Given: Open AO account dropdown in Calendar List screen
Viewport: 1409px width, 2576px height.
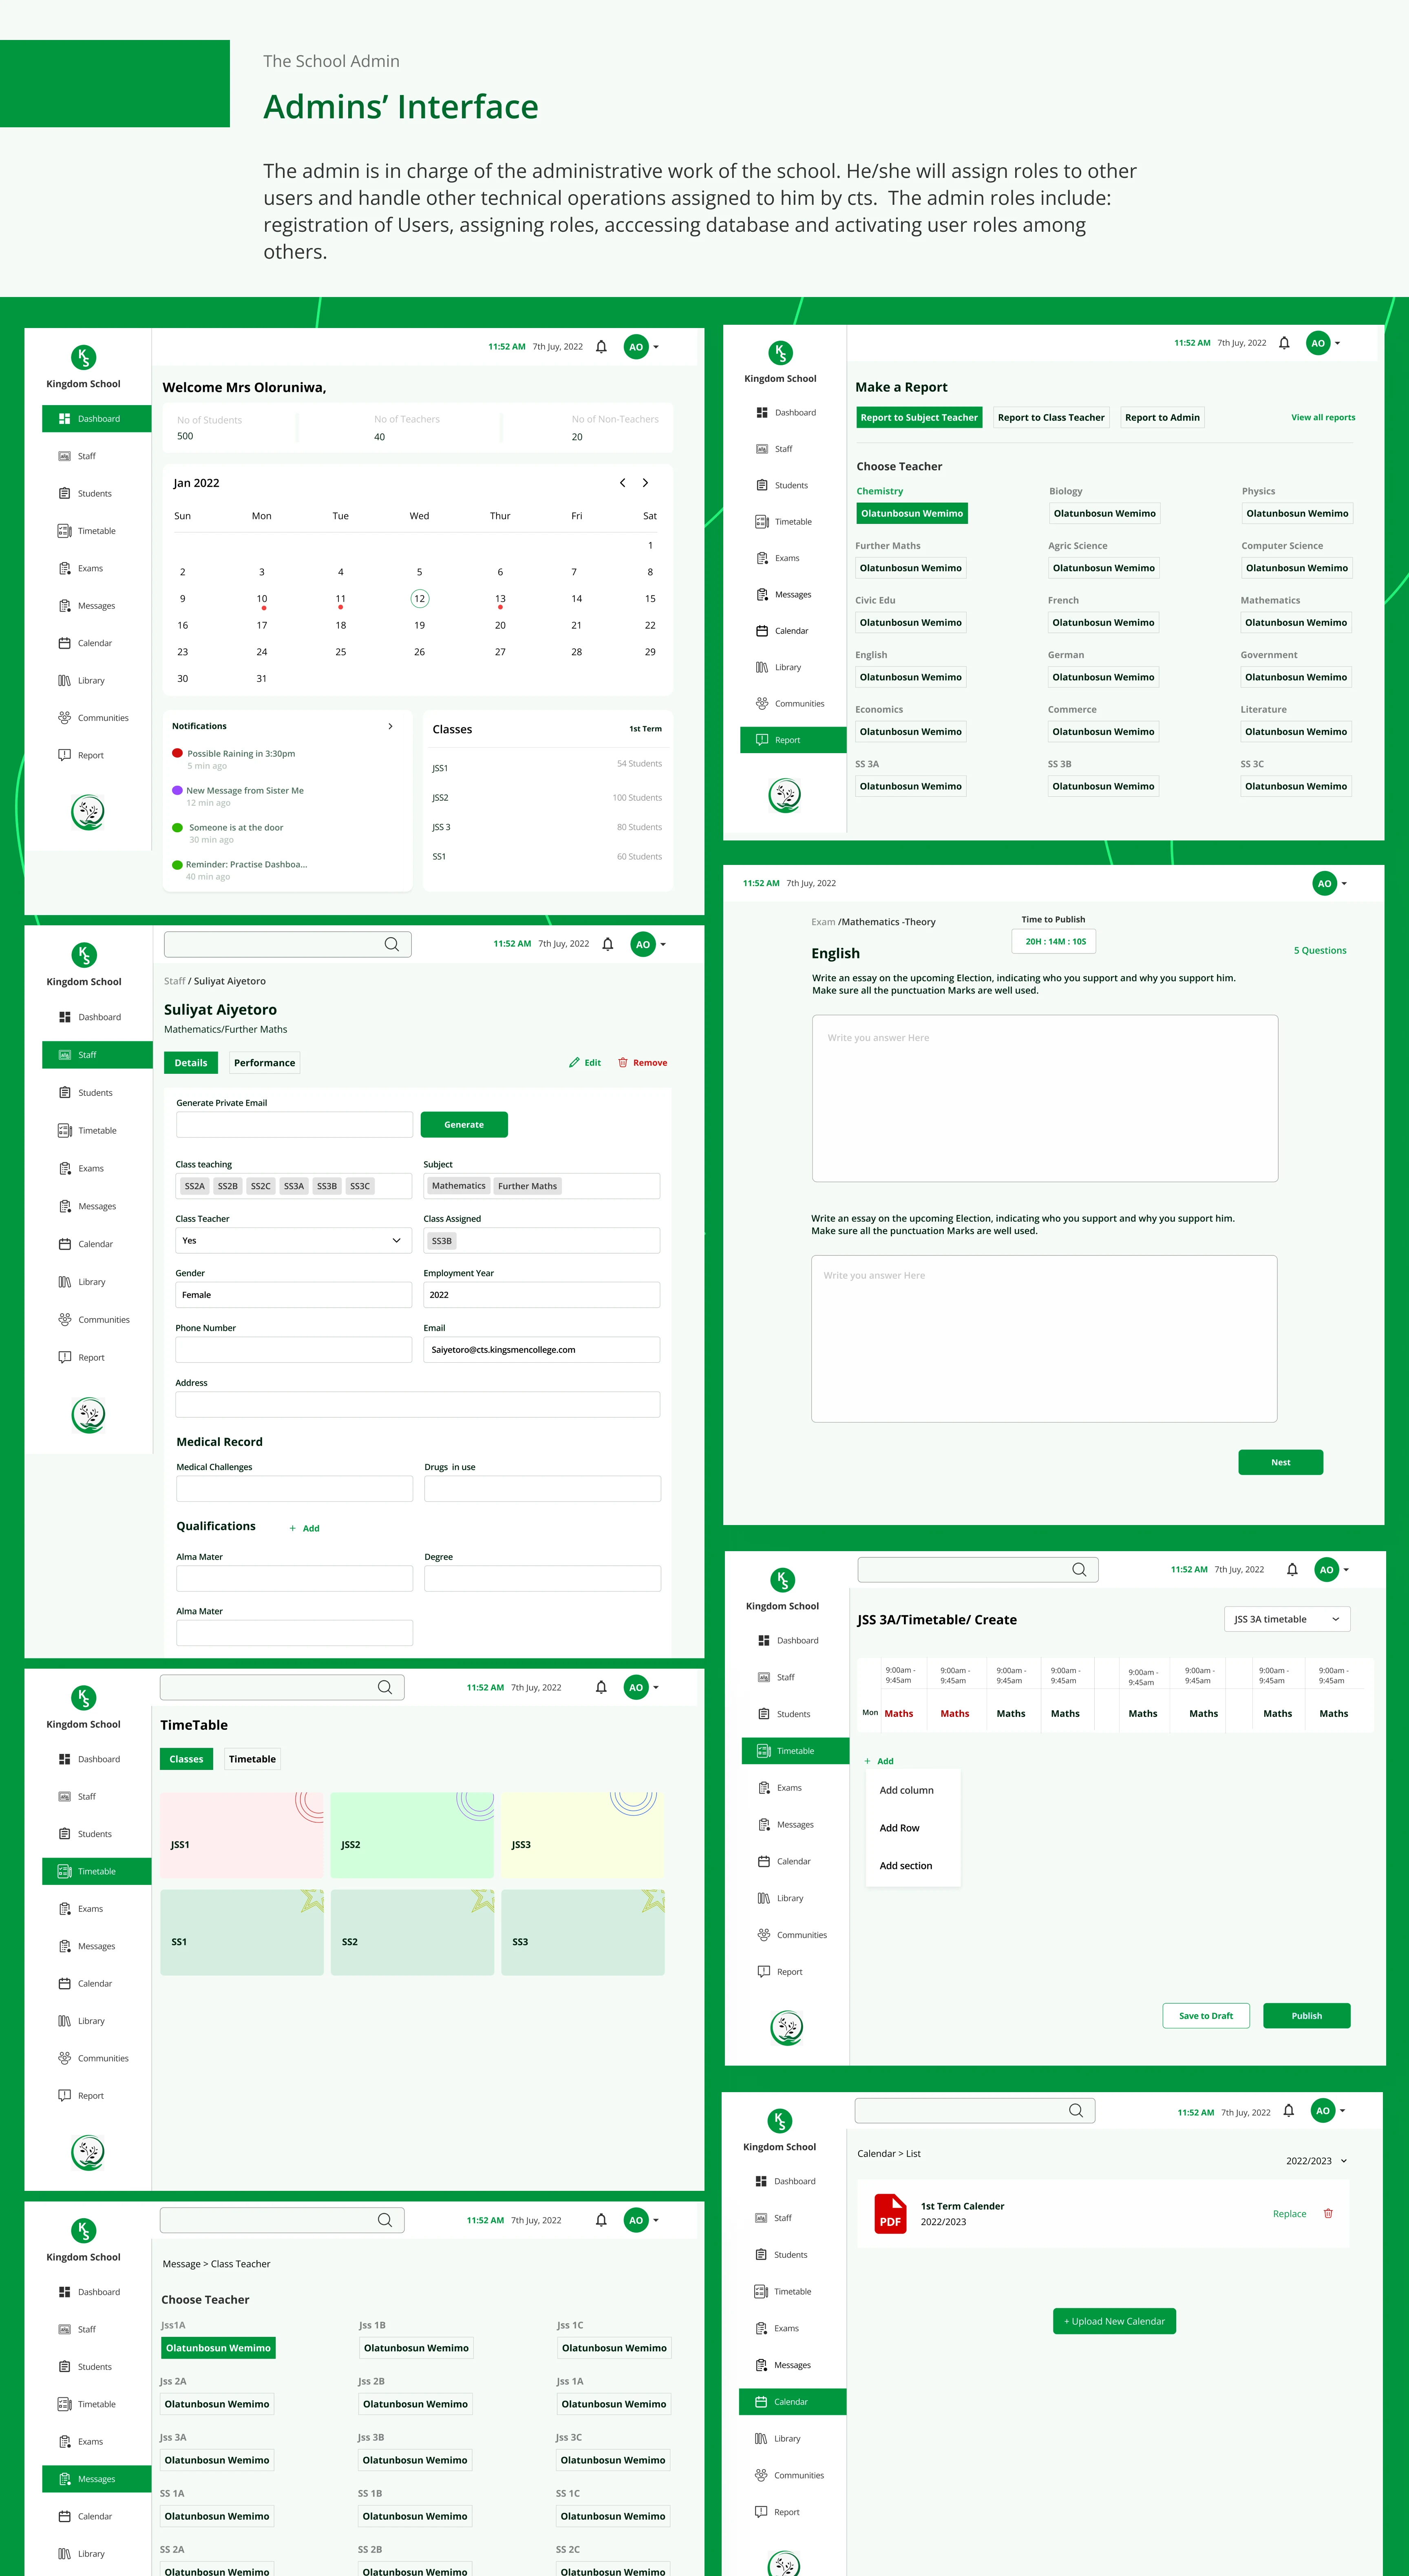Looking at the screenshot, I should pyautogui.click(x=1342, y=2111).
